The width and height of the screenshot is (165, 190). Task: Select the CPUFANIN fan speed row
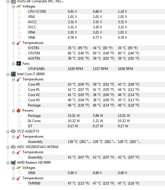coord(96,69)
